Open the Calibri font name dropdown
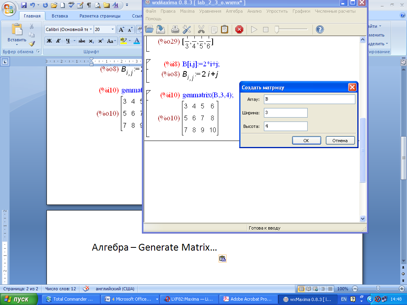 tap(91, 29)
